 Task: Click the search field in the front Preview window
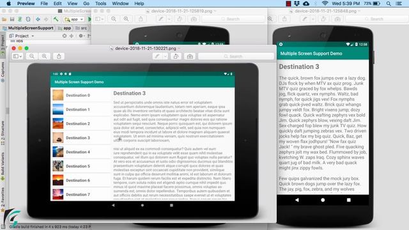(x=236, y=56)
